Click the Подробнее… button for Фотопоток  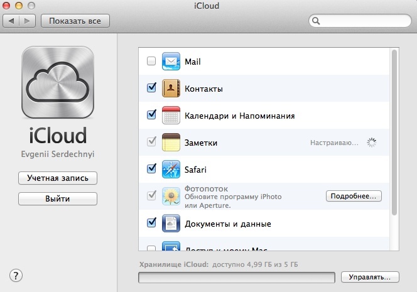click(354, 196)
